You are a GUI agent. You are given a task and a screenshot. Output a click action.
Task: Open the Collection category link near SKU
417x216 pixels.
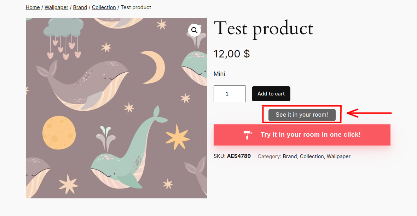pyautogui.click(x=312, y=156)
